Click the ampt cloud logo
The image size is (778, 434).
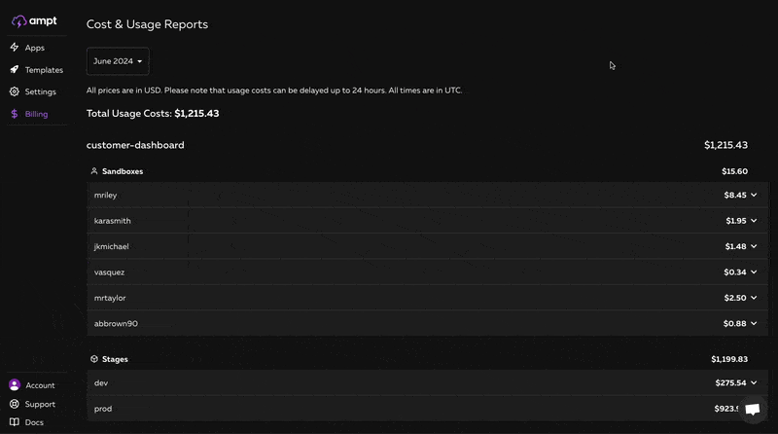pos(18,21)
